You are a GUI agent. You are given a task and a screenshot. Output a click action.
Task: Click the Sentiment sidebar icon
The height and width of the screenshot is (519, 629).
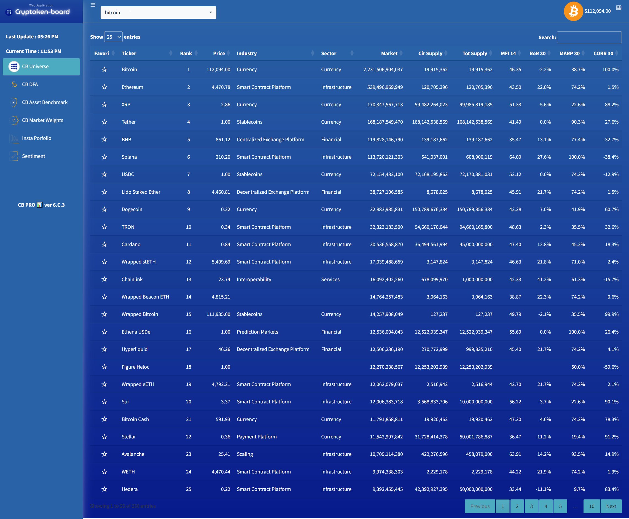coord(14,156)
